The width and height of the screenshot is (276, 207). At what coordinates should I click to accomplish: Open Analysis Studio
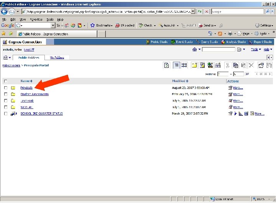233,42
